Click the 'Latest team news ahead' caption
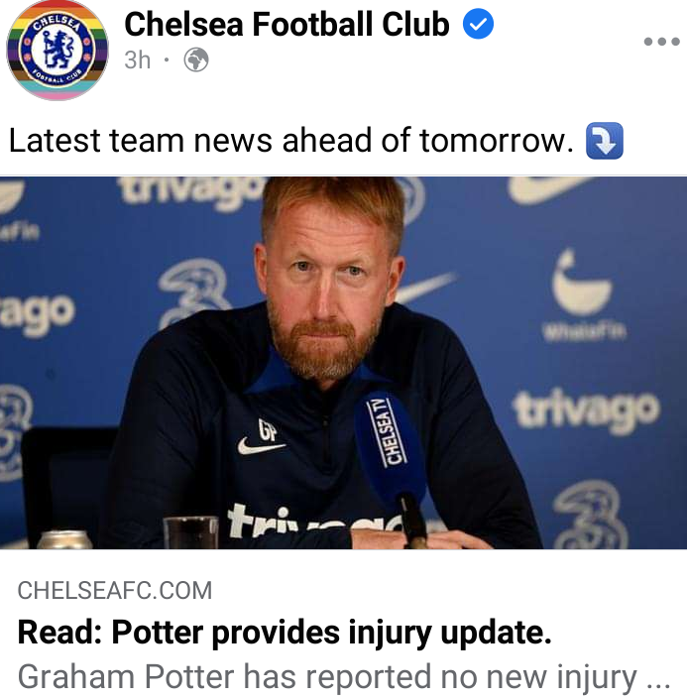Screen dimensions: 687x699 point(291,141)
